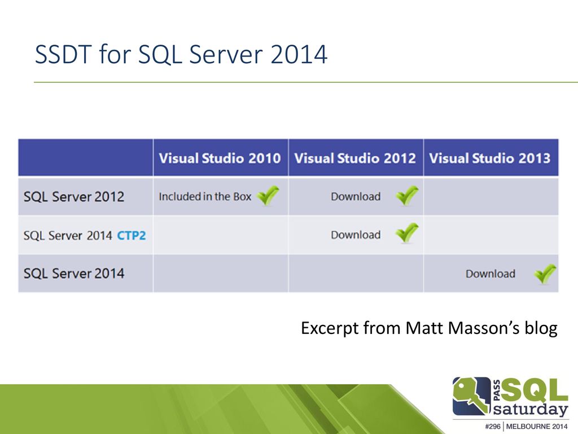Click the Excerpt from Matt Masson's blog caption
The image size is (578, 434).
(x=429, y=328)
